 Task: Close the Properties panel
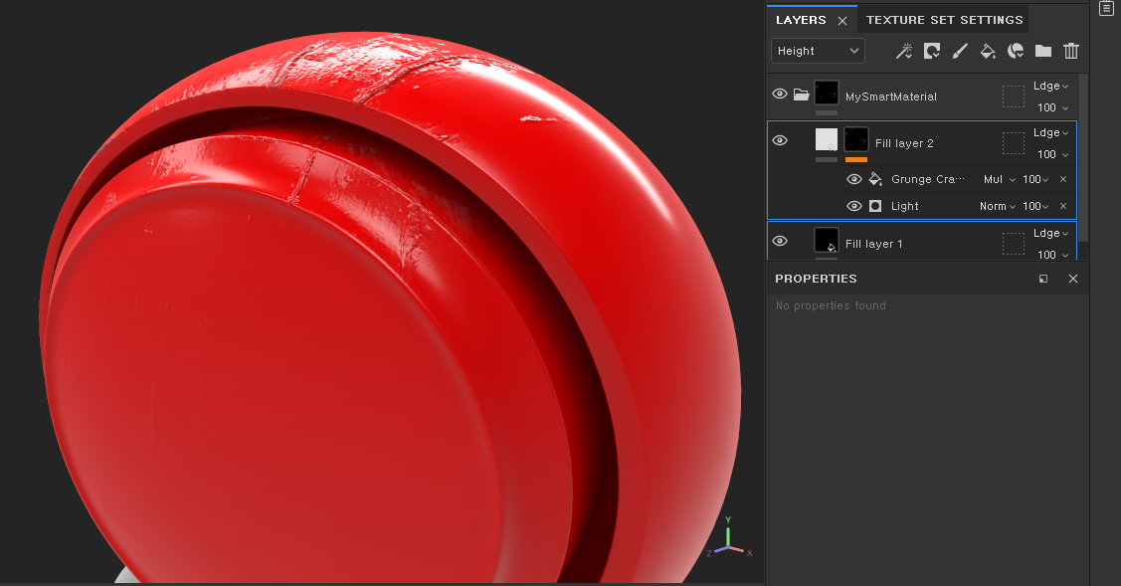[x=1073, y=279]
